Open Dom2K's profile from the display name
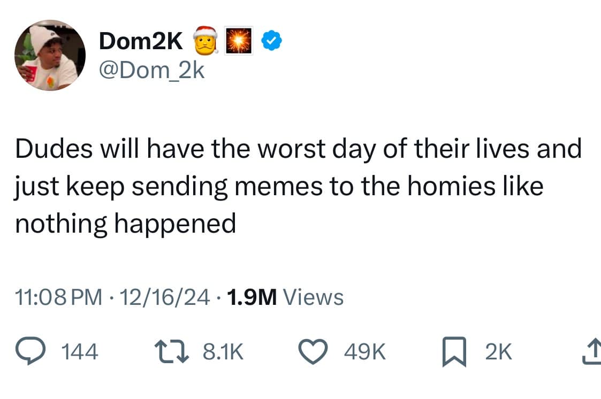The height and width of the screenshot is (399, 601). (142, 40)
